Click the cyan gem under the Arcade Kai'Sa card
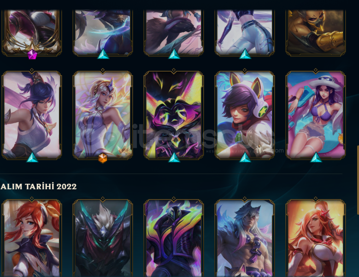Screen dimensions: 359x277 point(245,157)
